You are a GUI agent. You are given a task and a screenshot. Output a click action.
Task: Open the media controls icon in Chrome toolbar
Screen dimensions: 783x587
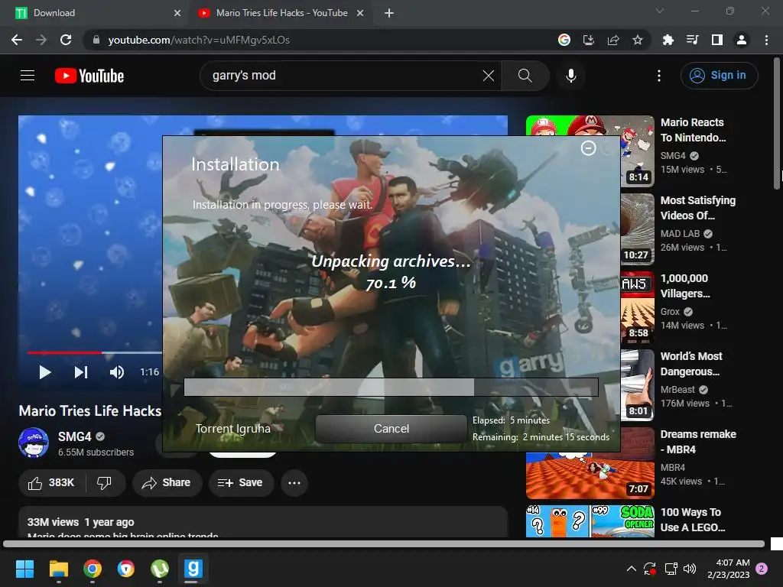coord(692,40)
